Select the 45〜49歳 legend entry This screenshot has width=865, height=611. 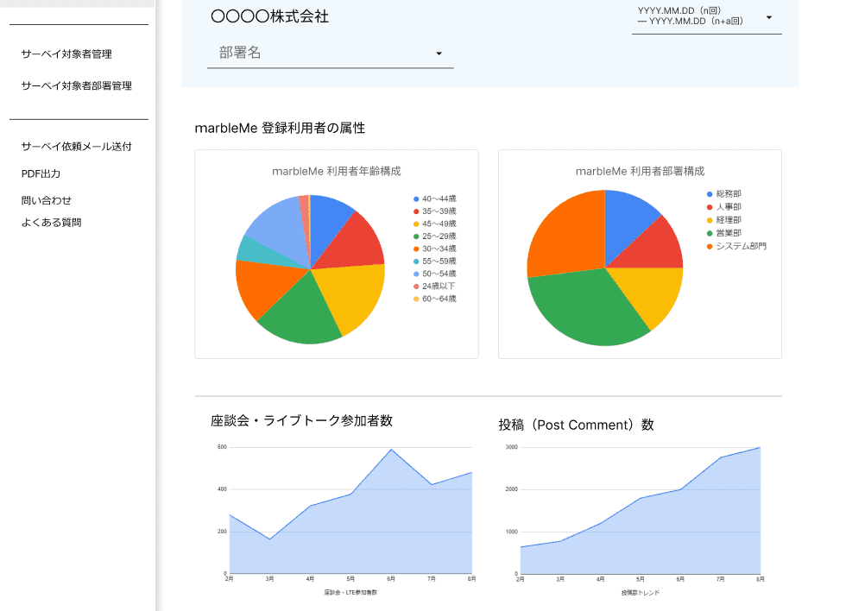435,224
